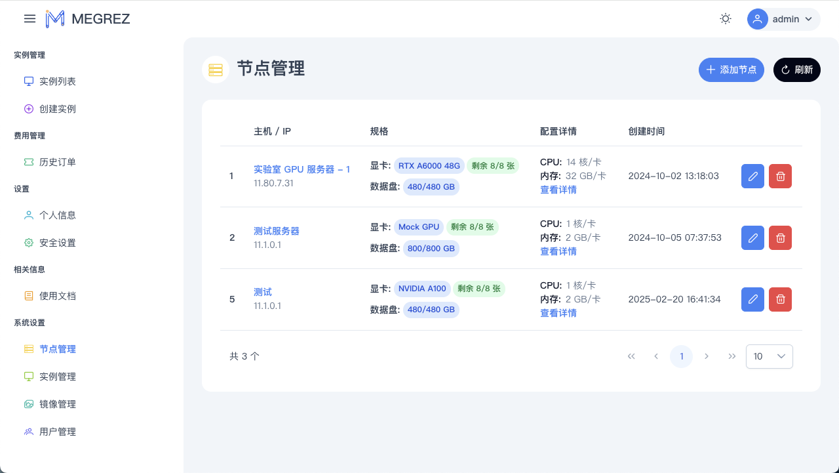The height and width of the screenshot is (473, 839).
Task: Open 使用文档 documentation icon
Action: click(28, 295)
